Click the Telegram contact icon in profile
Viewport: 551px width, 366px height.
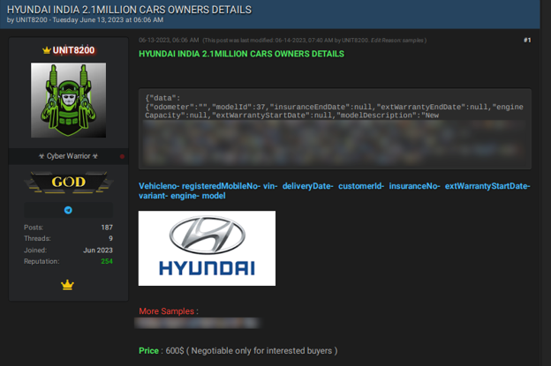68,210
